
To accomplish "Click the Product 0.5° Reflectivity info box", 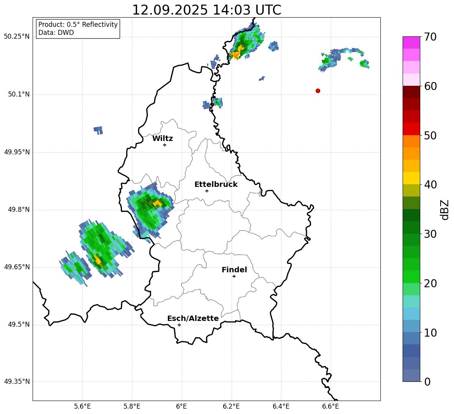I will point(78,29).
